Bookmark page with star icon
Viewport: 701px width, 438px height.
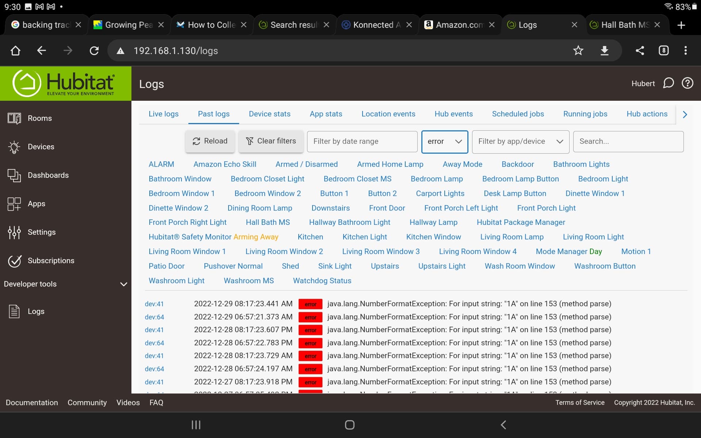pos(578,50)
